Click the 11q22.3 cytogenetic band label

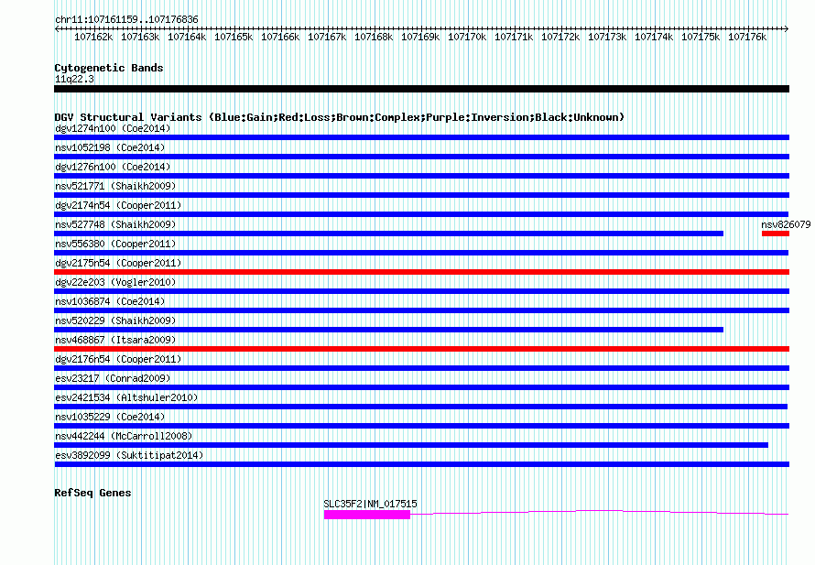(74, 79)
